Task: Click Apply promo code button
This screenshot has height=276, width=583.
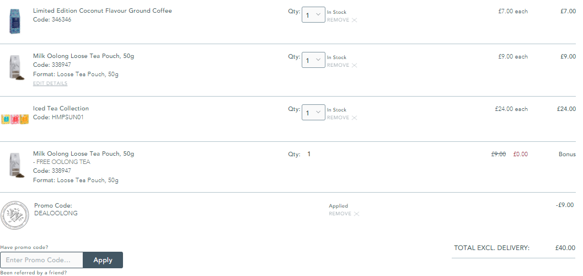Action: [103, 260]
